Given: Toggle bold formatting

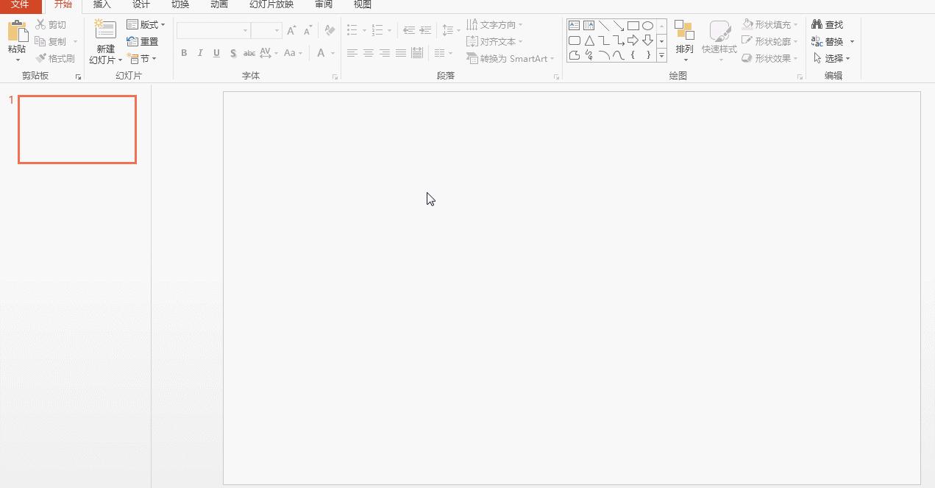Looking at the screenshot, I should [184, 52].
